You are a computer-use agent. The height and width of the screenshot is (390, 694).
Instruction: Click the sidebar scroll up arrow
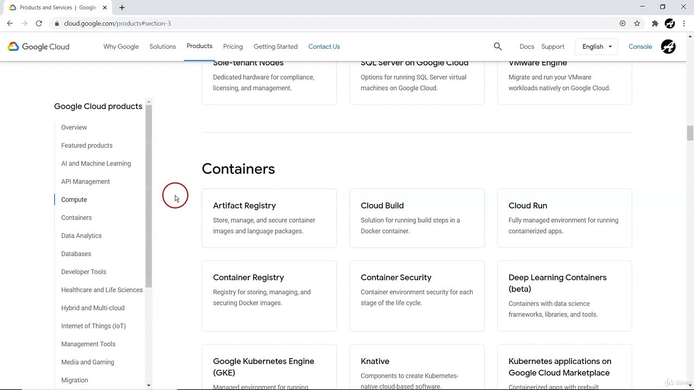tap(149, 102)
